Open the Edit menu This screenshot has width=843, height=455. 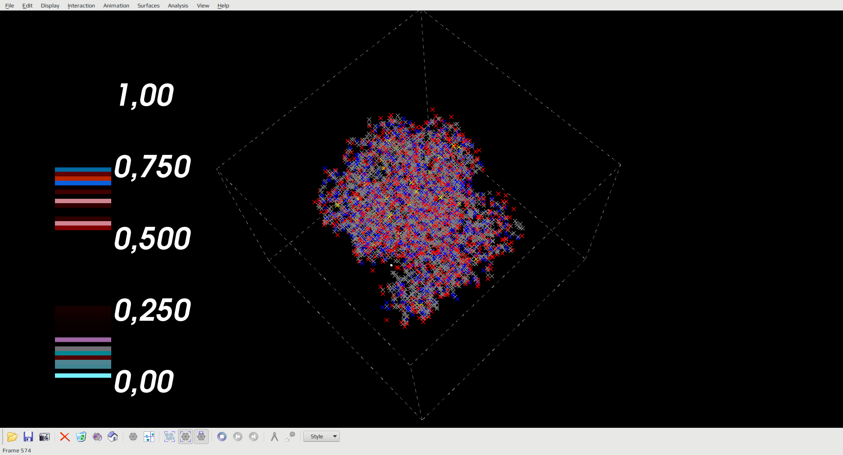point(27,6)
